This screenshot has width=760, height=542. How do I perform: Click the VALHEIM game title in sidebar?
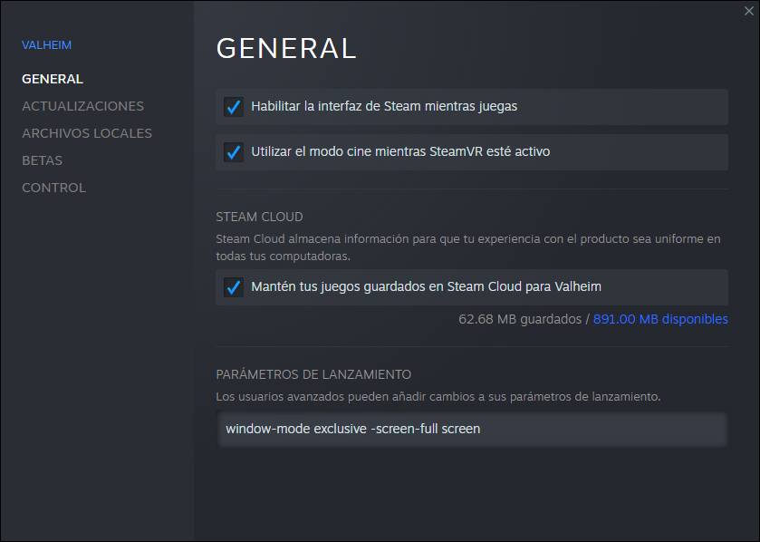pos(46,45)
